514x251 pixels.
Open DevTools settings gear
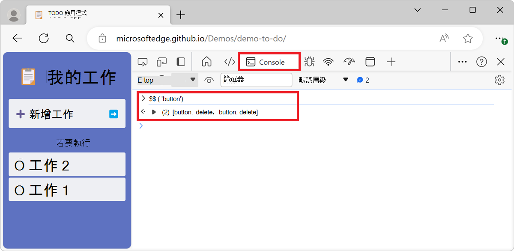pos(499,80)
